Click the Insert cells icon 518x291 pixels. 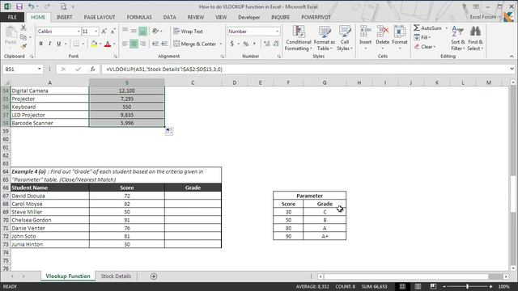point(365,32)
